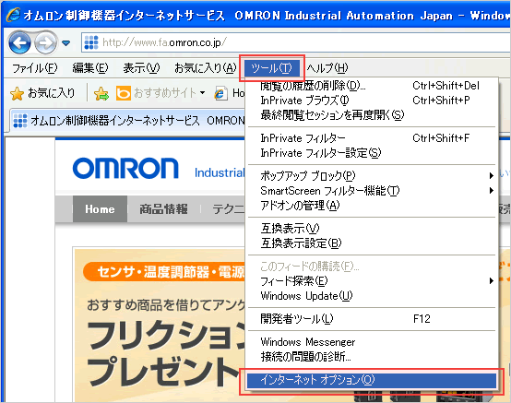Viewport: 511px width, 403px height.
Task: Click the おすすめサイト orange icon
Action: [124, 93]
